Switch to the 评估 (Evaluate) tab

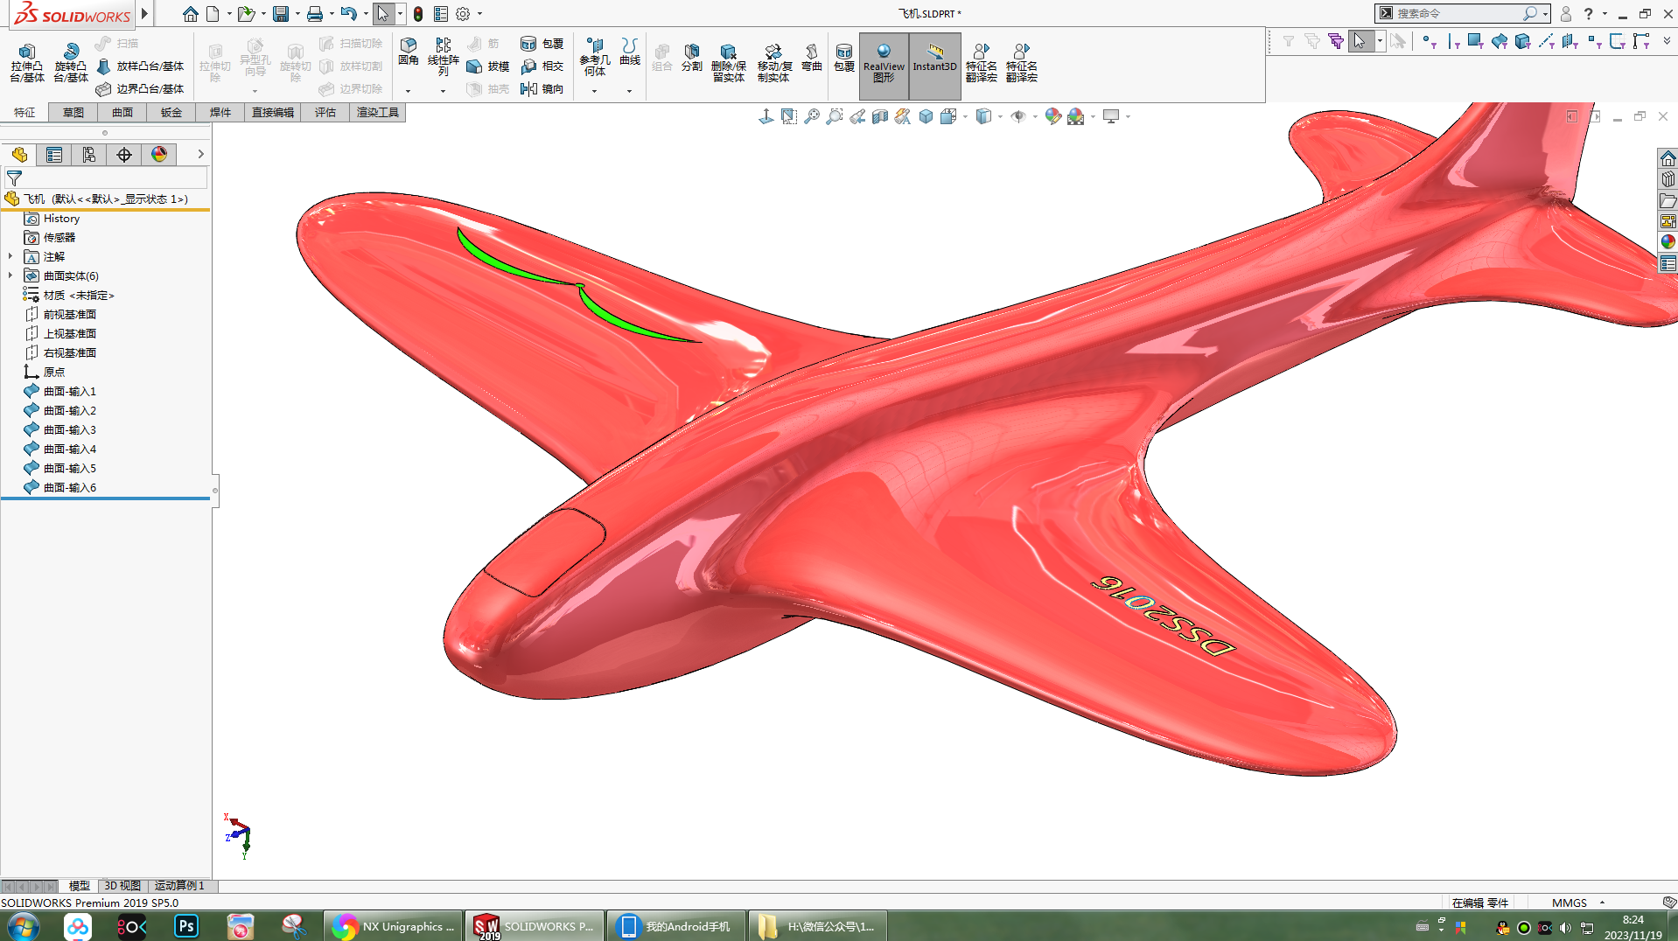pos(325,113)
